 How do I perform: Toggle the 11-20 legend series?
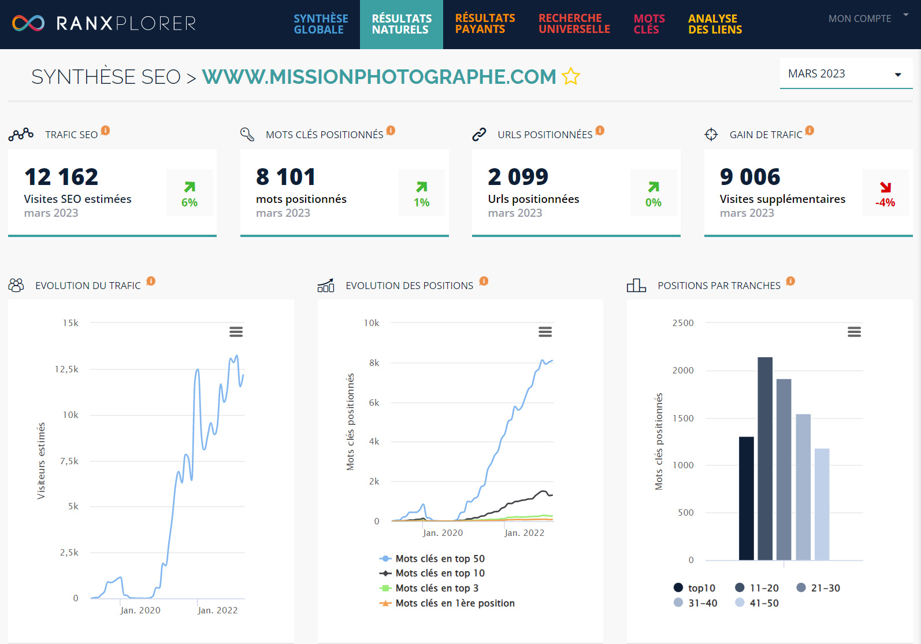coord(757,588)
